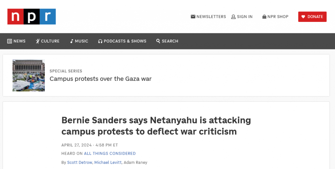Select the Music menu item
The image size is (335, 169).
[x=81, y=41]
